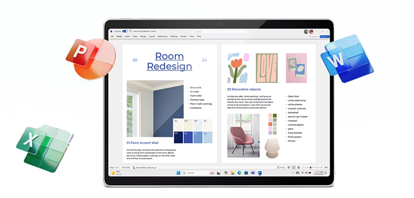
Task: Launch Microsoft Edge from the taskbar
Action: (x=239, y=173)
